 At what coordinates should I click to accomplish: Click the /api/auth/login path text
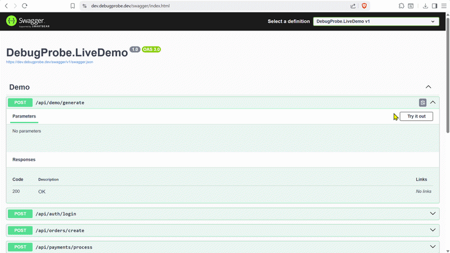point(56,214)
